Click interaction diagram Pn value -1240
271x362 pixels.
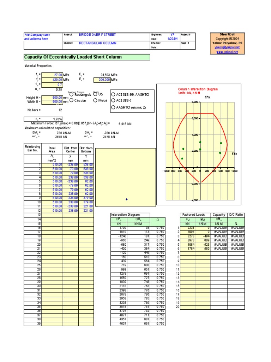(119, 236)
